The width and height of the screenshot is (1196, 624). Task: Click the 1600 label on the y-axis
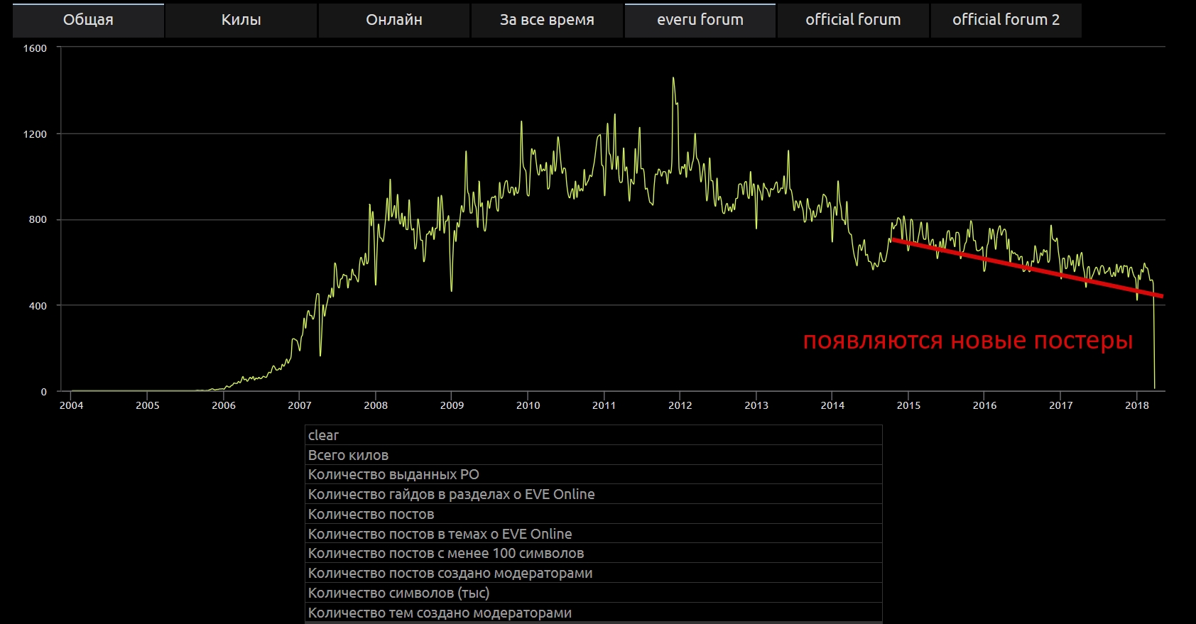tap(35, 48)
